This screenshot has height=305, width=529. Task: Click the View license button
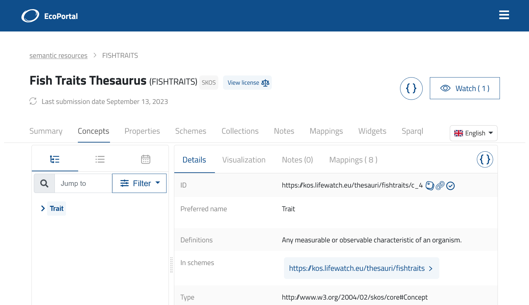[247, 83]
